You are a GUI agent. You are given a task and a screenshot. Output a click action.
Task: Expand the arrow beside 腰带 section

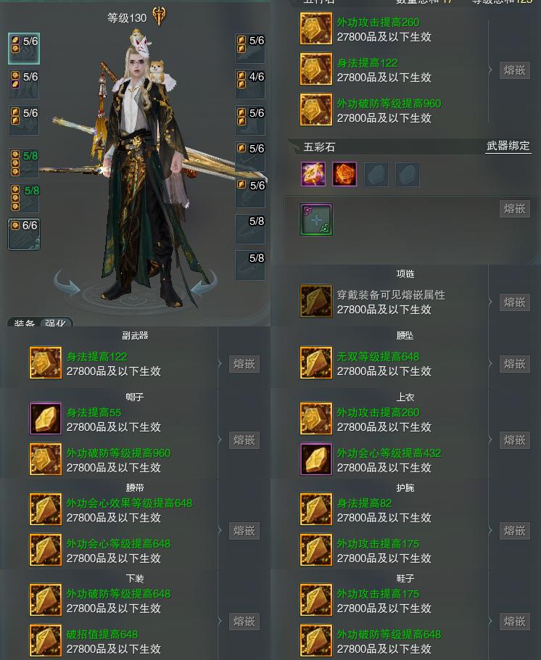(x=220, y=530)
